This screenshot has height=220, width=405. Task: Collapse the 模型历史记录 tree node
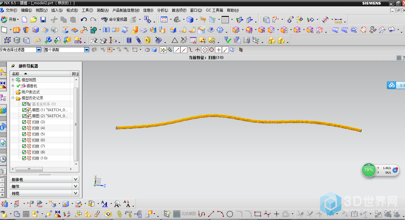point(13,98)
